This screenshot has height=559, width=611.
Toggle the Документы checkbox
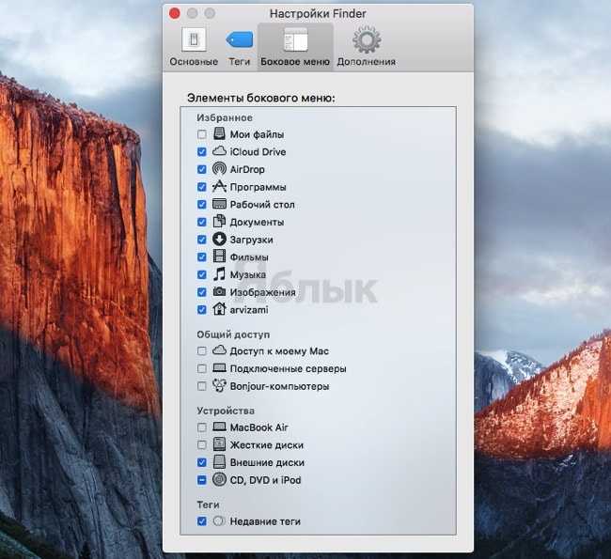[x=202, y=222]
